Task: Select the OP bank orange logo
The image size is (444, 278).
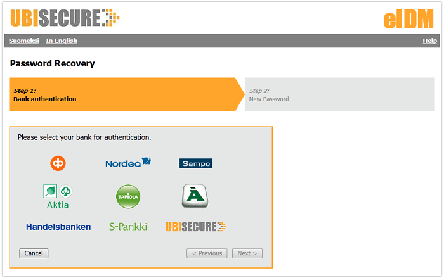Action: 58,163
